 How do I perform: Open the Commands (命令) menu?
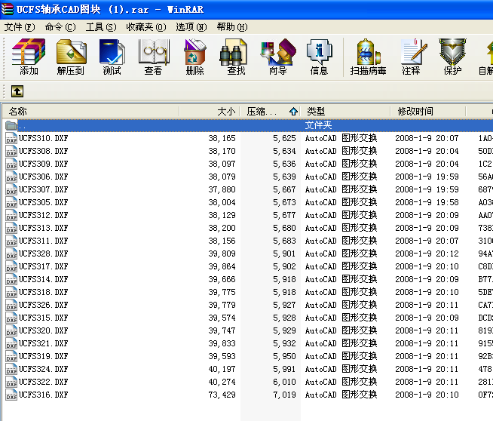(60, 27)
